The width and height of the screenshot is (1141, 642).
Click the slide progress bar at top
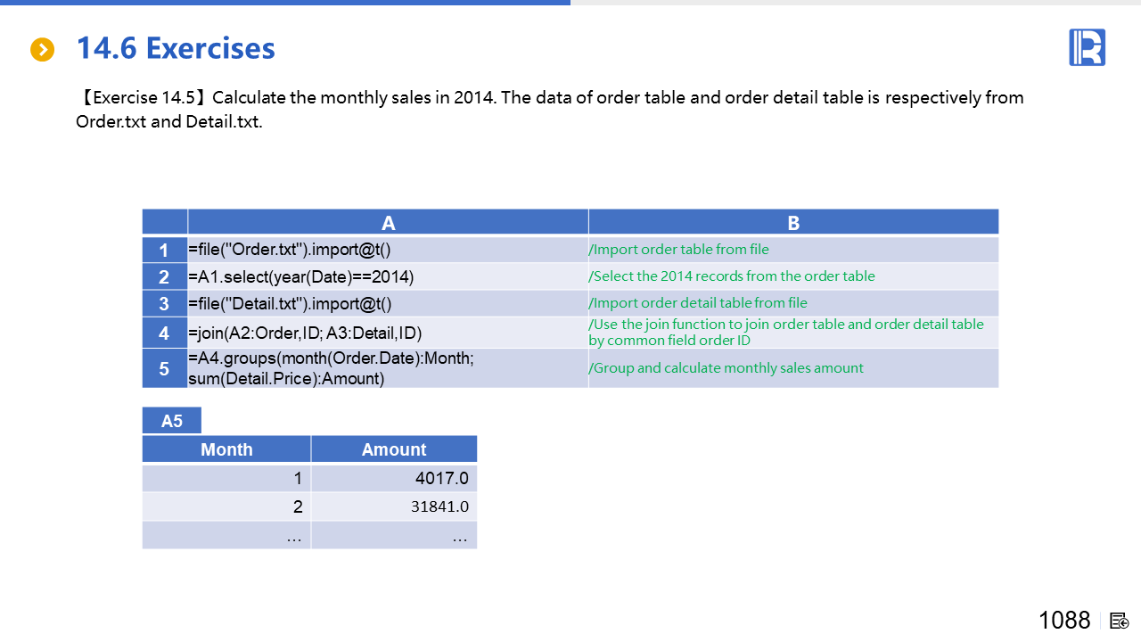pyautogui.click(x=285, y=3)
